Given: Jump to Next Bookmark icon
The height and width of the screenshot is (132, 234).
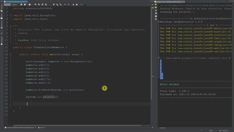Looking at the screenshot, I should click(x=57, y=5).
